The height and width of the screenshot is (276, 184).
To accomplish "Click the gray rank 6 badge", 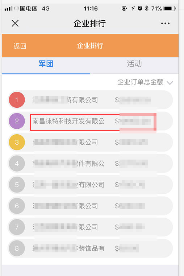I will click(x=17, y=206).
